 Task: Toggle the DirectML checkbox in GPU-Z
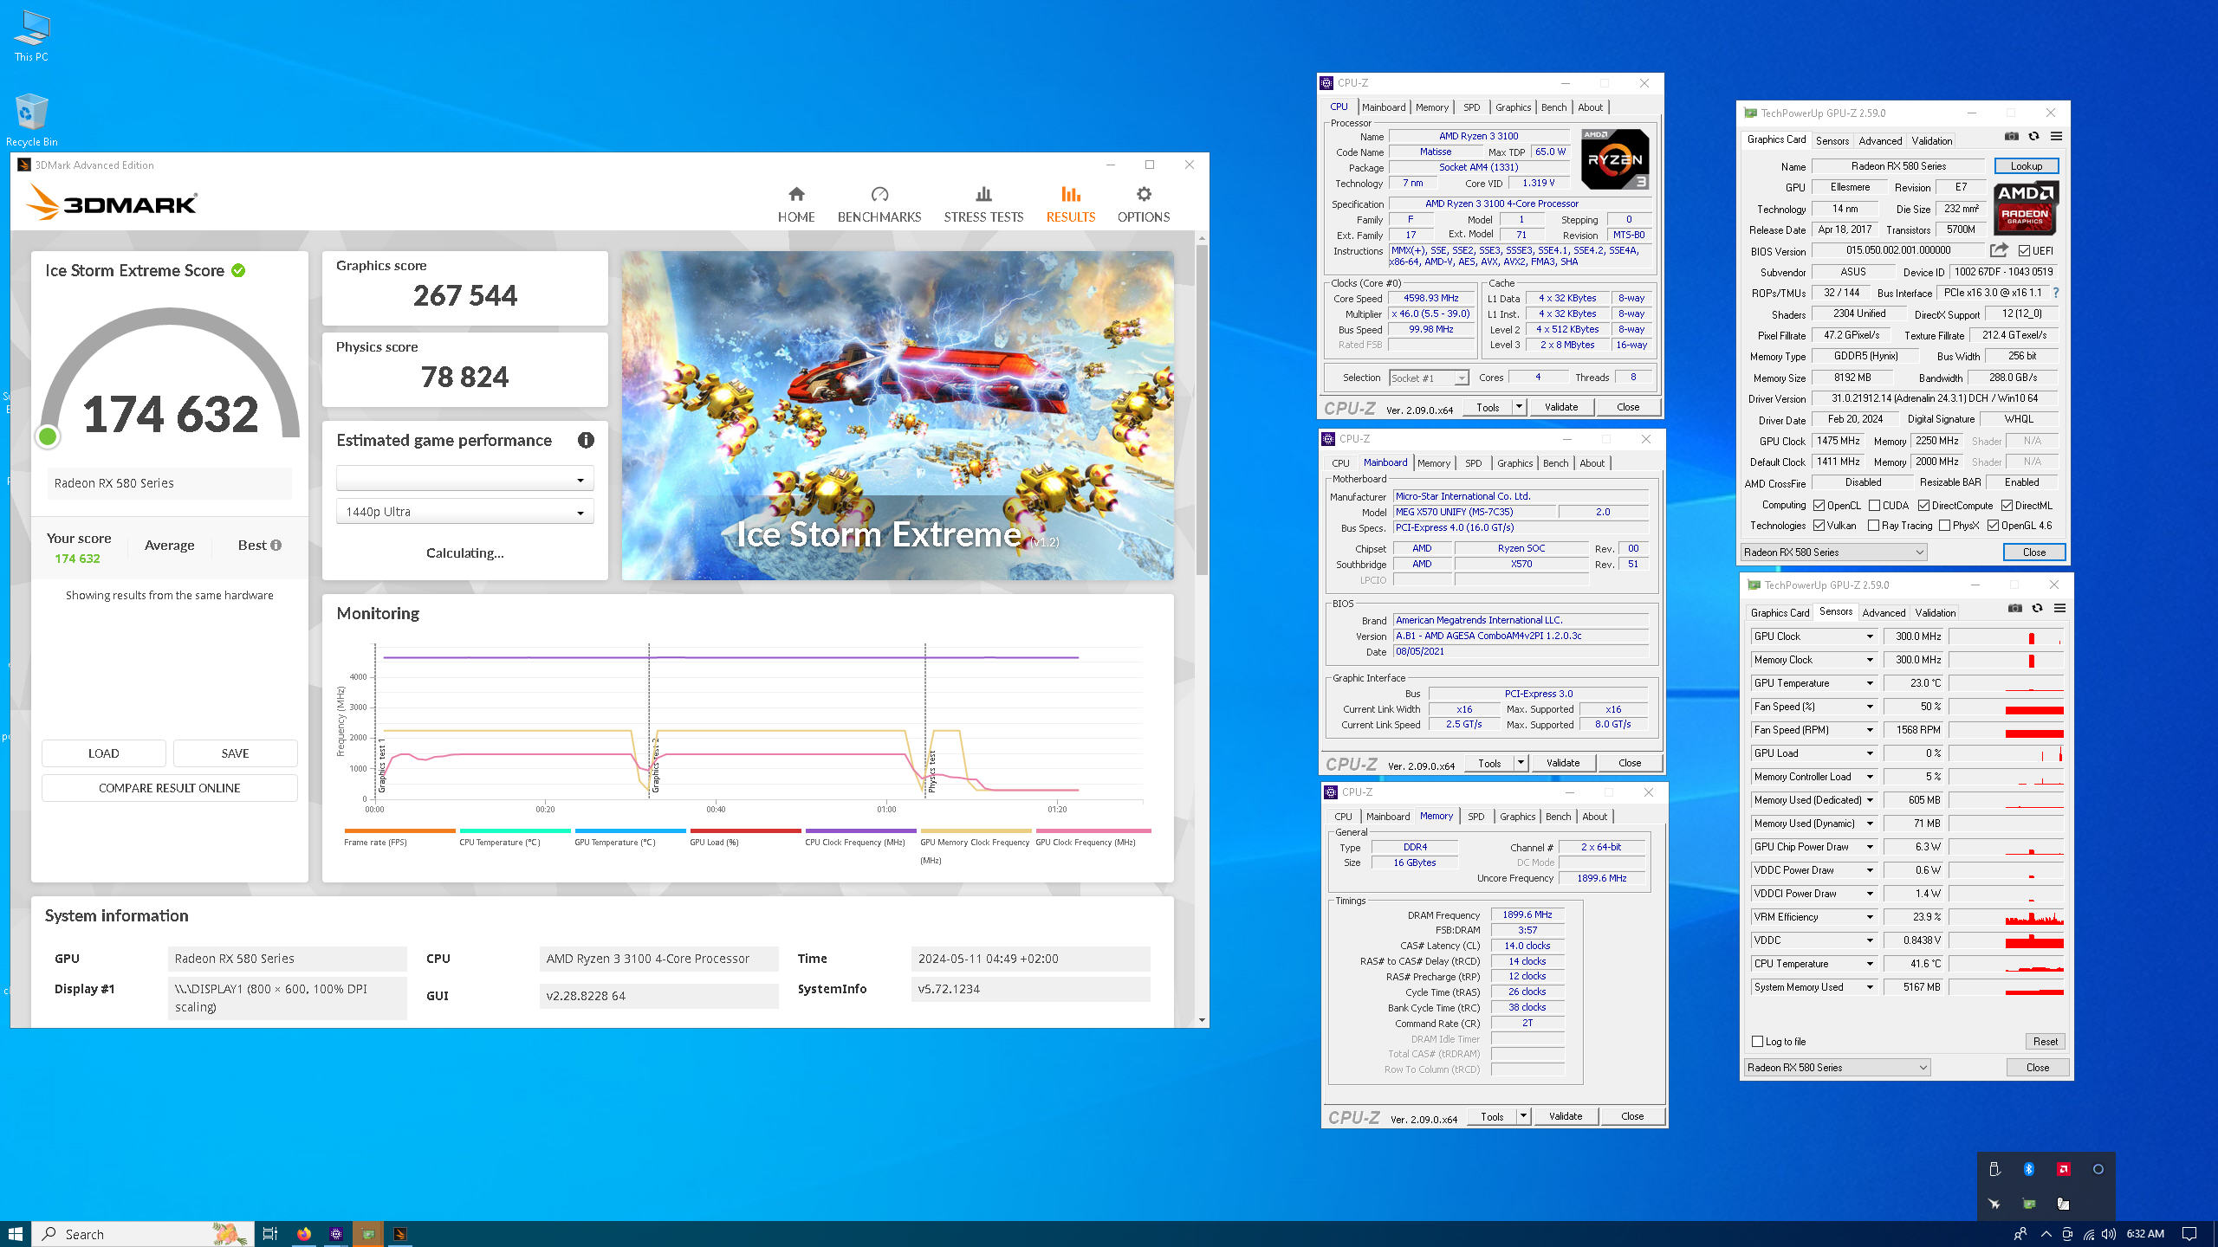2007,506
